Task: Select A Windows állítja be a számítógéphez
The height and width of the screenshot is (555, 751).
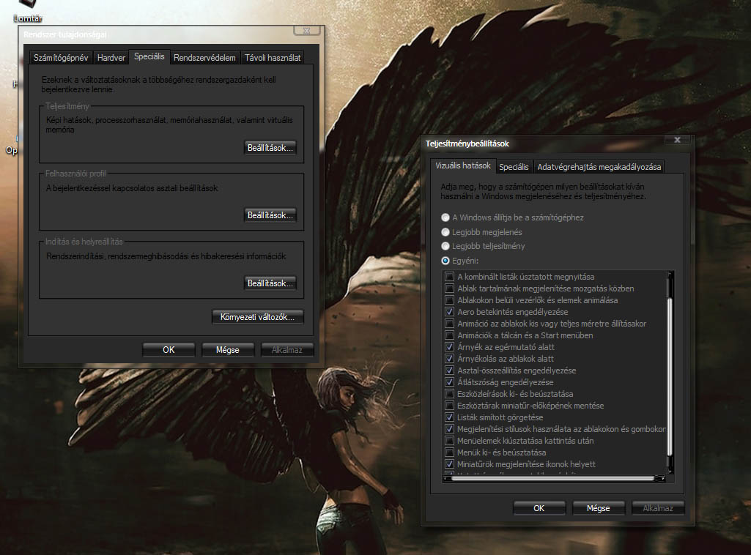Action: (445, 217)
